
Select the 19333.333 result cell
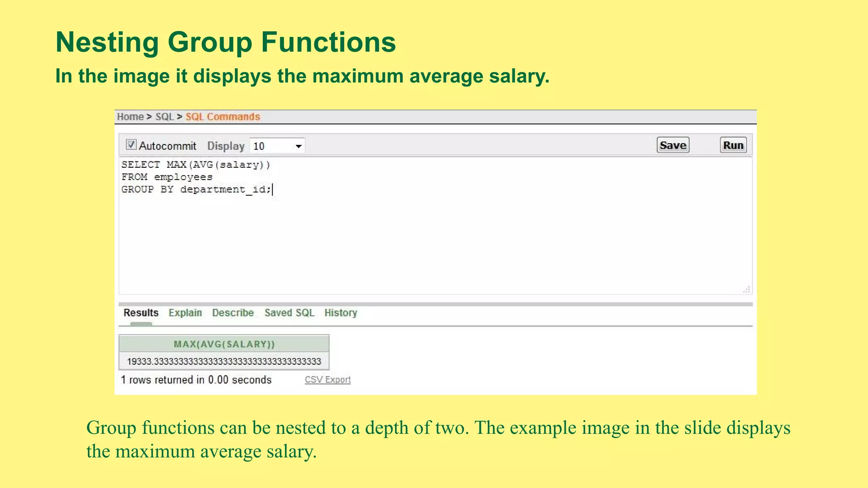point(224,361)
